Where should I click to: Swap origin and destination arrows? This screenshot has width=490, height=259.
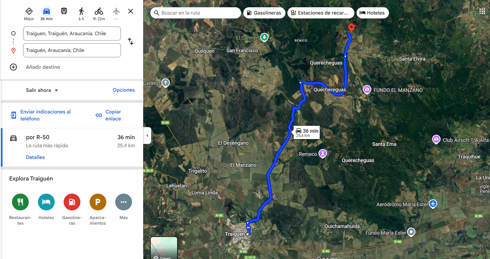pyautogui.click(x=131, y=41)
